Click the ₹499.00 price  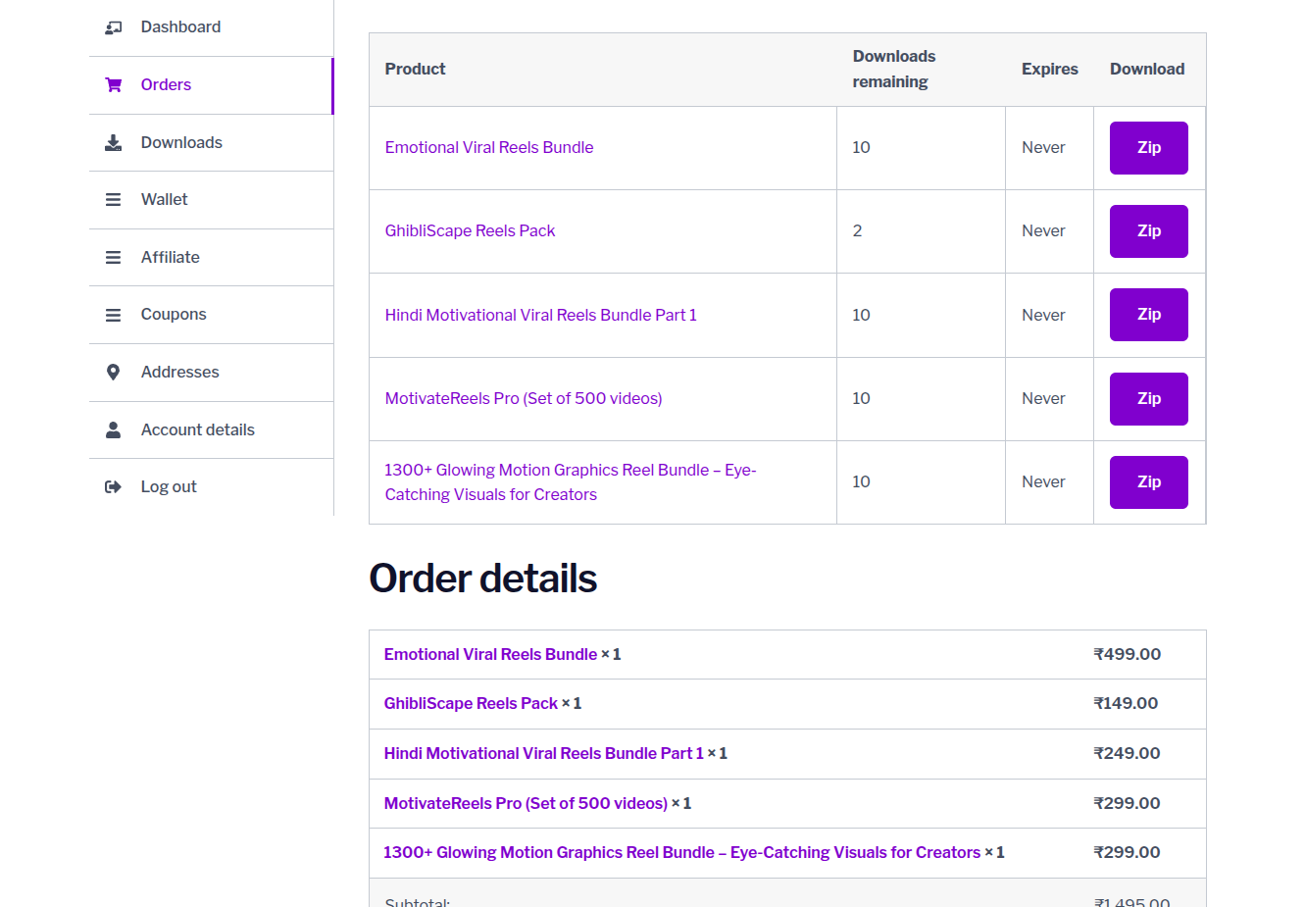(1127, 654)
